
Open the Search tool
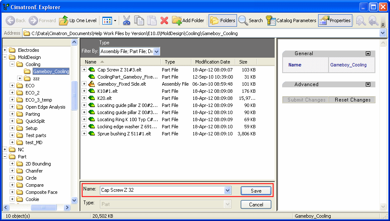[250, 20]
